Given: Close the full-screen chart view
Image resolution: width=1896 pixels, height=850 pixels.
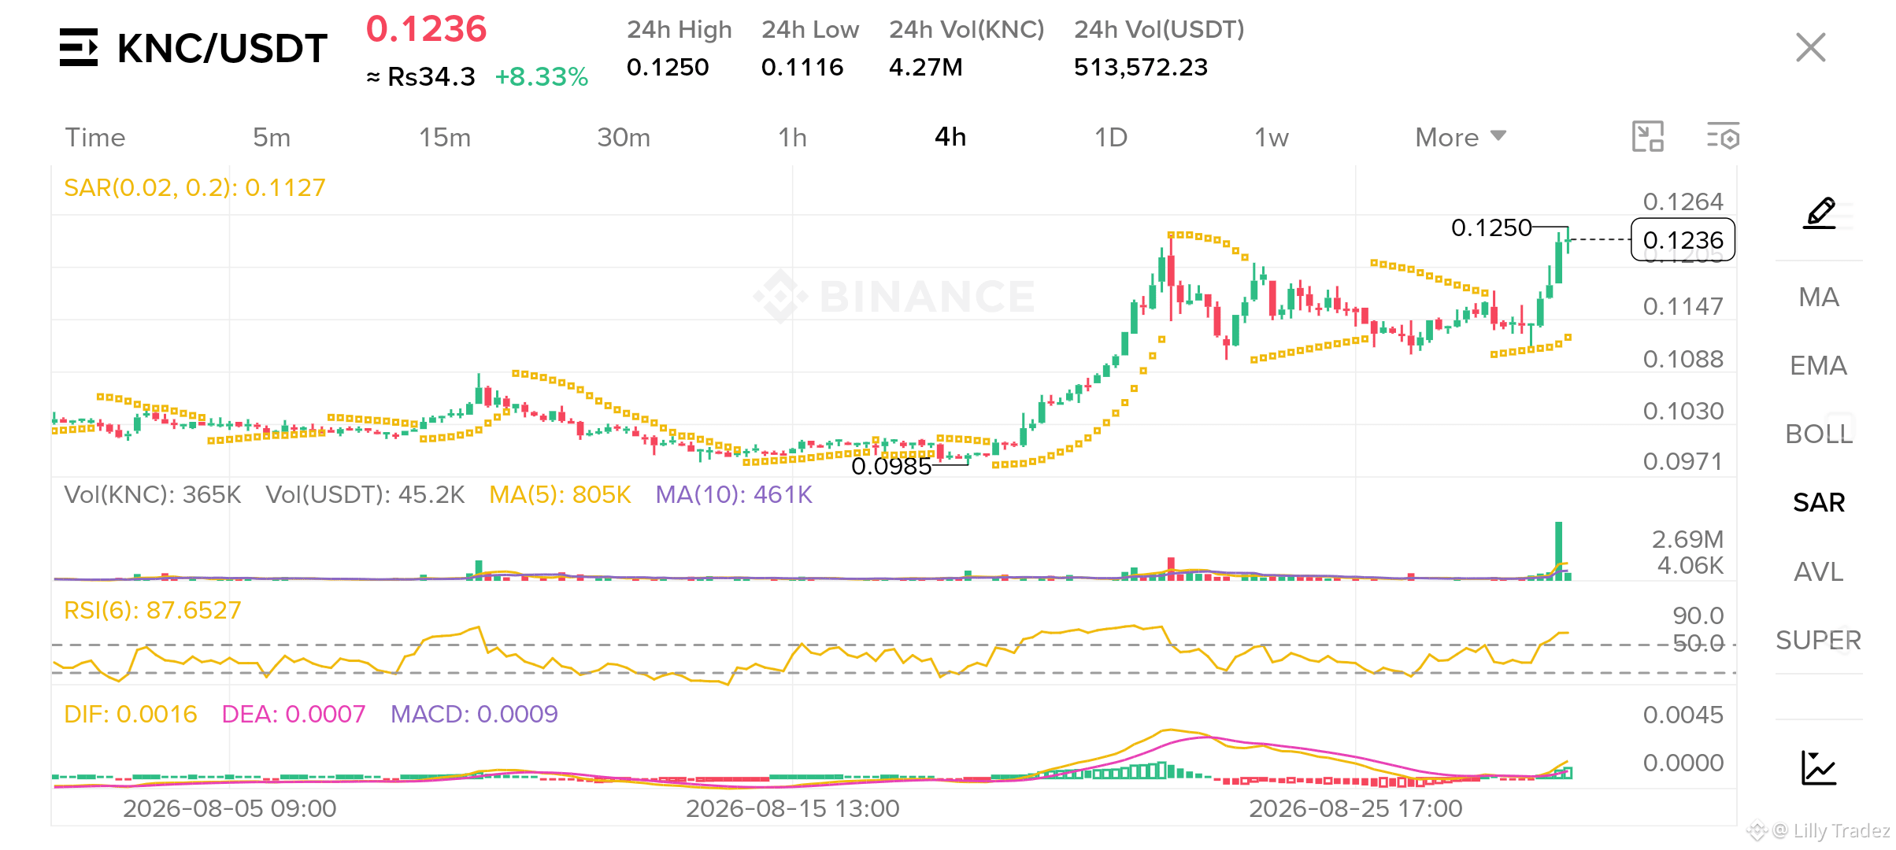Looking at the screenshot, I should point(1811,47).
